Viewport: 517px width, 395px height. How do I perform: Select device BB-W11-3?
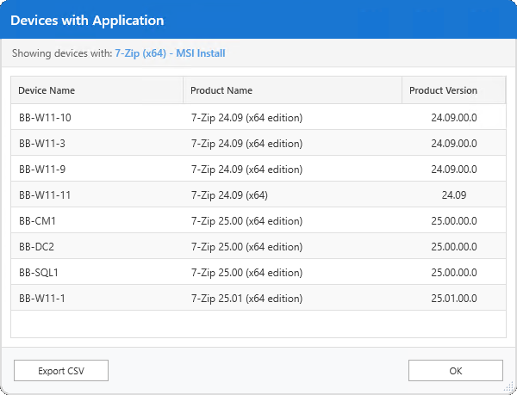coord(42,144)
